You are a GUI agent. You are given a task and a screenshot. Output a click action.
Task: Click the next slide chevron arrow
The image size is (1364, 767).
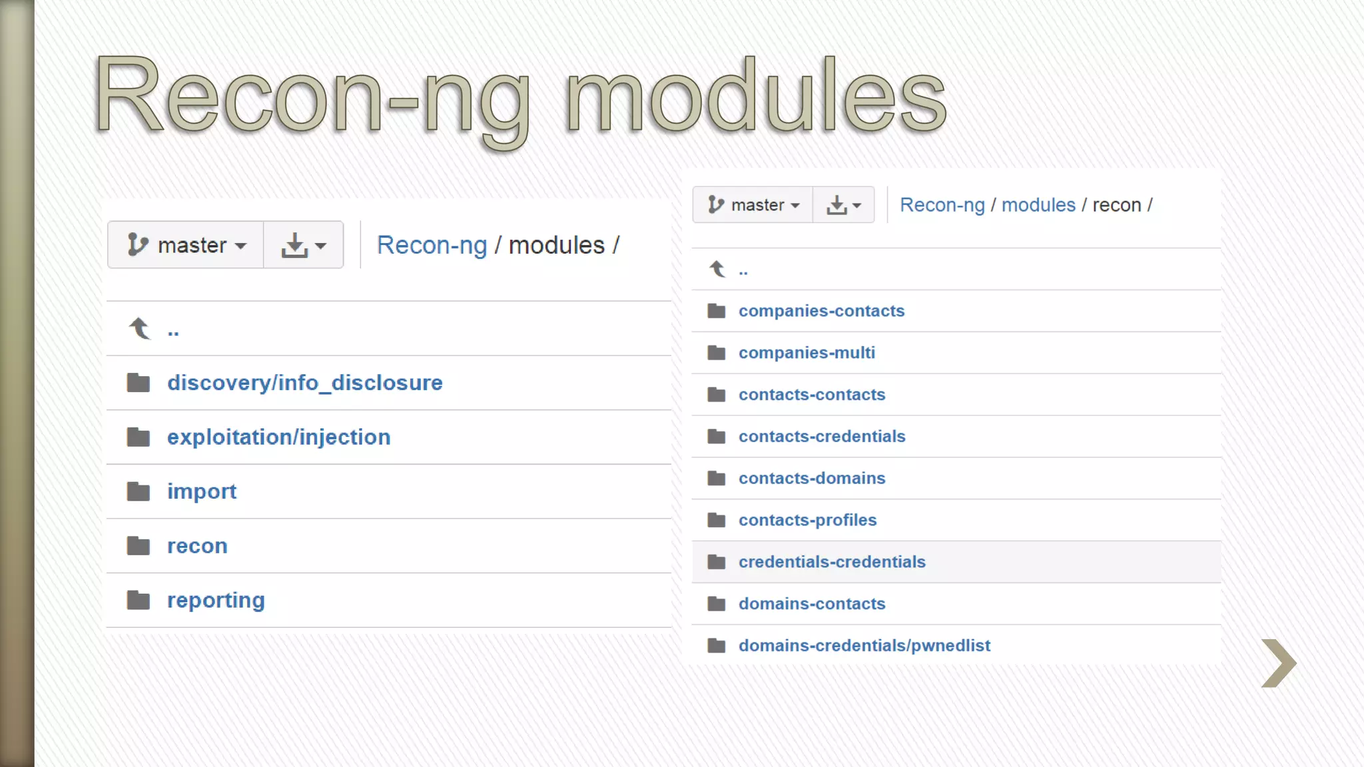point(1279,663)
